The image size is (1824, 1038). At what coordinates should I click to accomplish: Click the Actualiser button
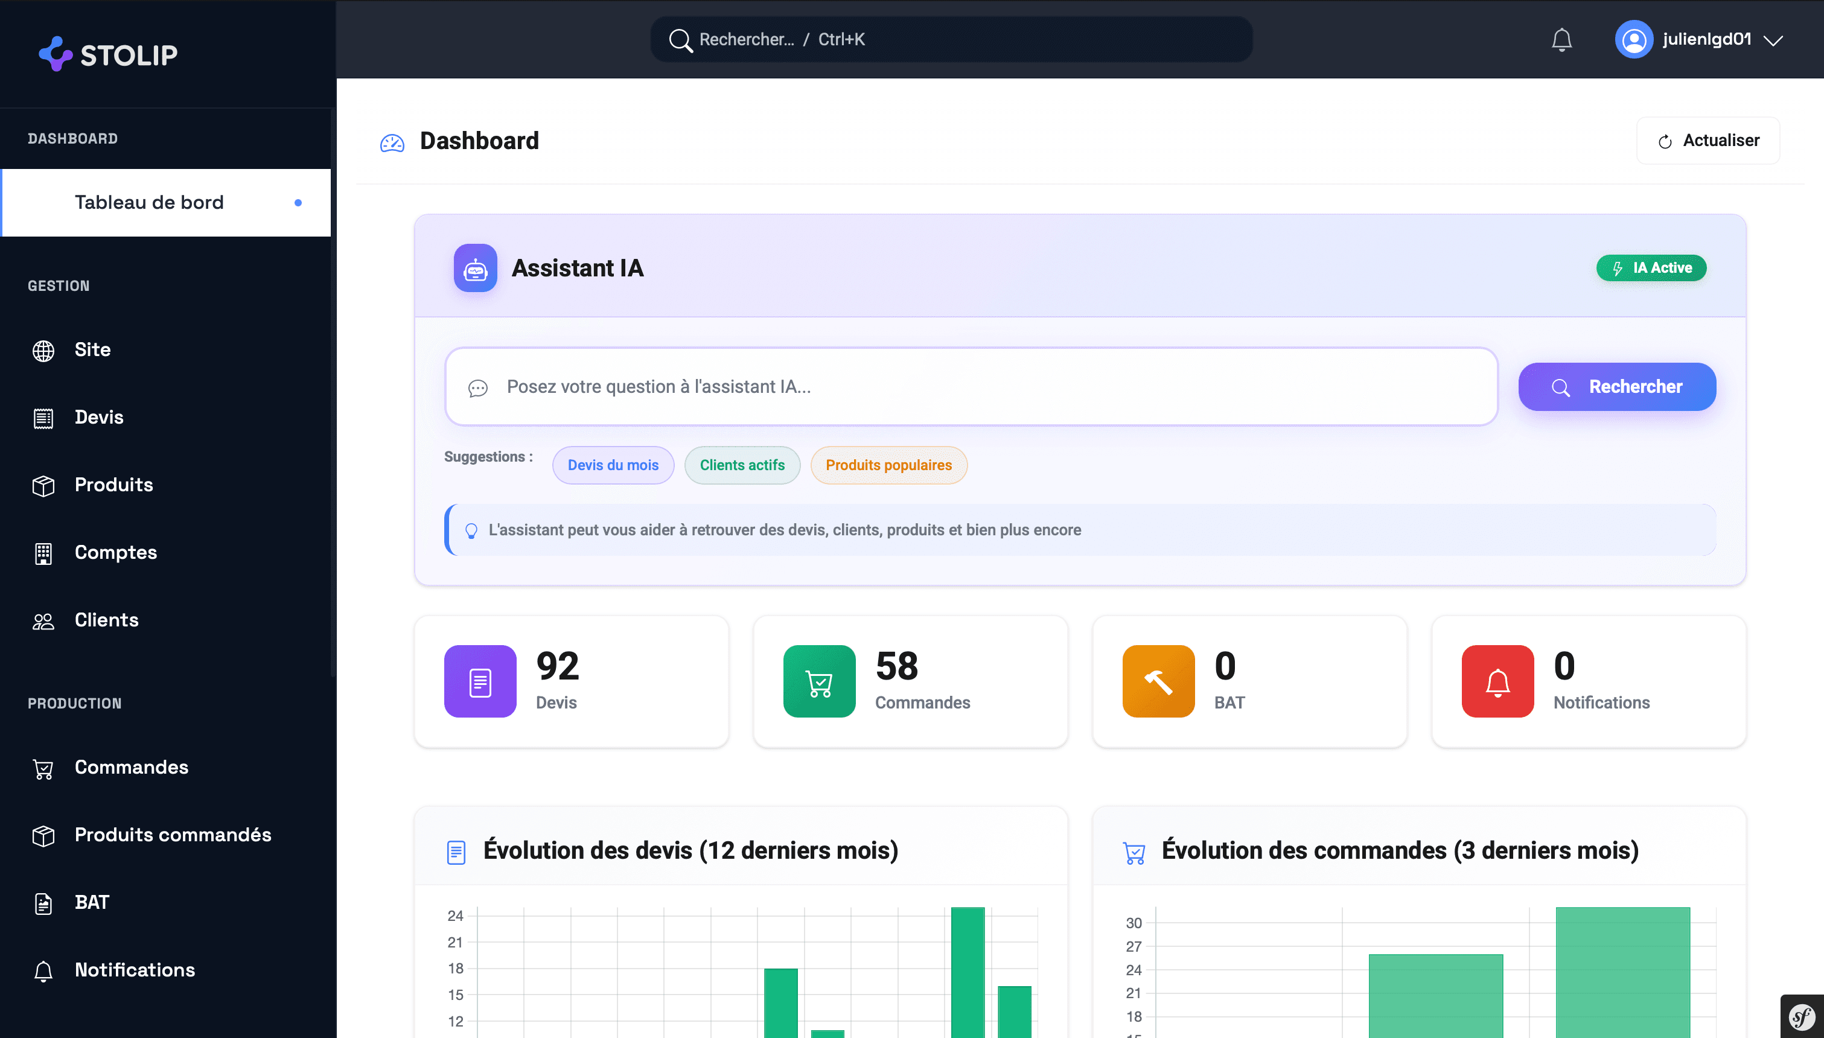(x=1708, y=140)
